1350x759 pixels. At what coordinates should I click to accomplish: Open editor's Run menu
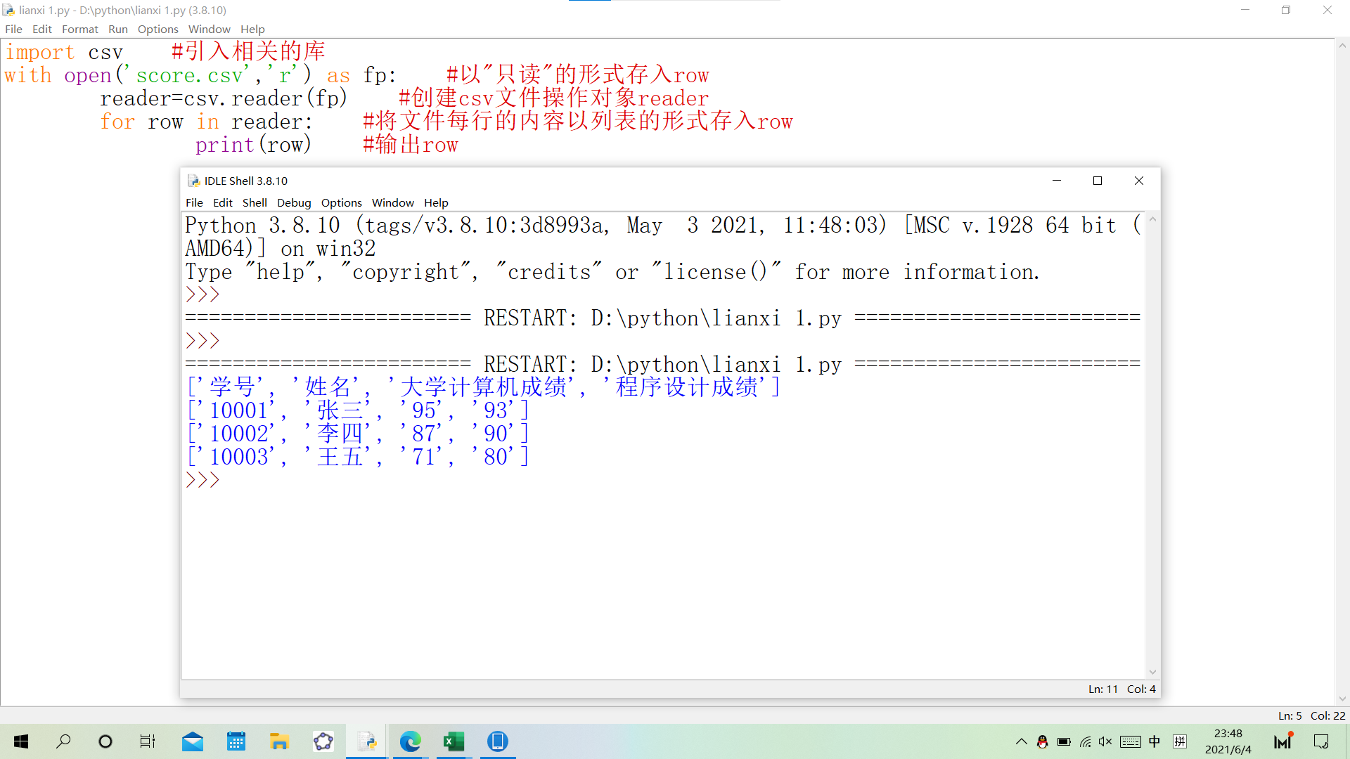(x=117, y=29)
